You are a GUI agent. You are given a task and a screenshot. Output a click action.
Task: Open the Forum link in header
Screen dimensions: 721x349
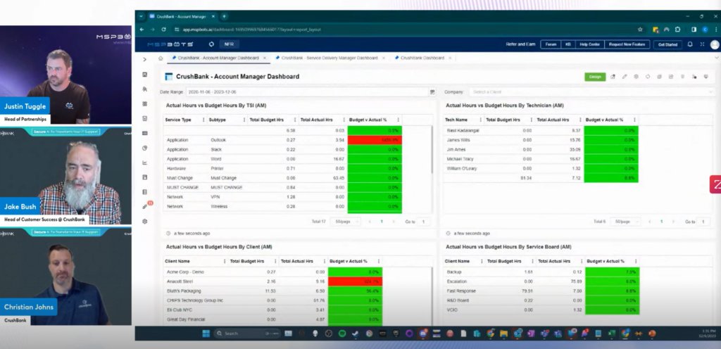(x=551, y=44)
